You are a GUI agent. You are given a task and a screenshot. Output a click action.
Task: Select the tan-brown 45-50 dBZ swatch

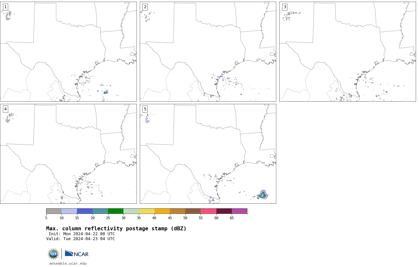(177, 211)
